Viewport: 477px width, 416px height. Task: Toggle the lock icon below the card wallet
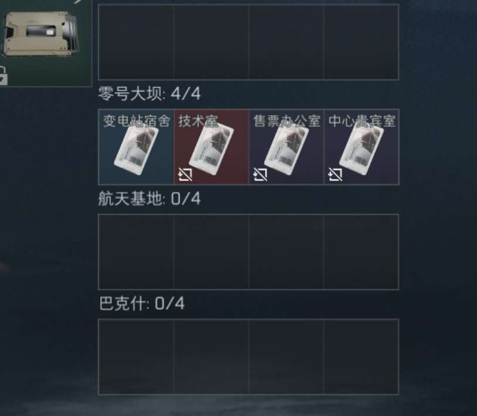(3, 76)
